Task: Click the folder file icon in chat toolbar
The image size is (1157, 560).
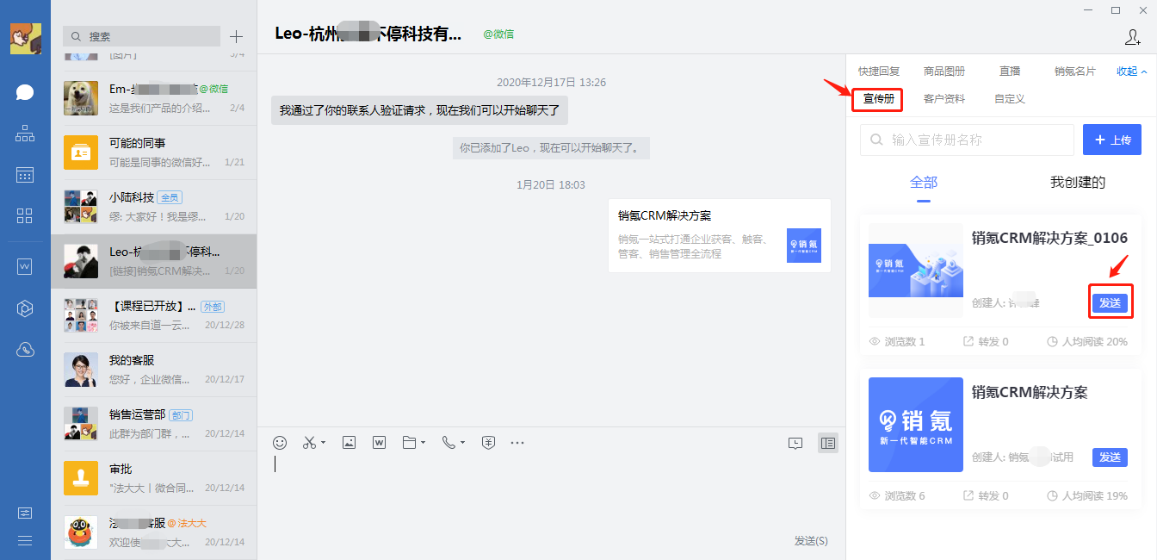Action: point(410,442)
